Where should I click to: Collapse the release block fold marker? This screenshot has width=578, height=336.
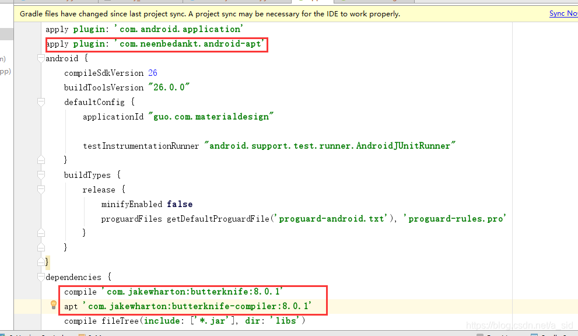pos(41,190)
